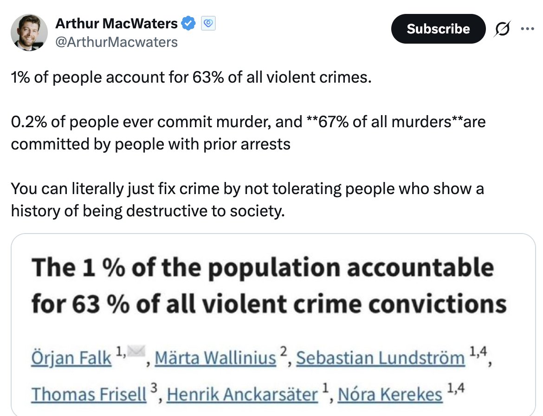Image resolution: width=543 pixels, height=416 pixels.
Task: Open author link Sebastian Lundström
Action: (x=380, y=358)
